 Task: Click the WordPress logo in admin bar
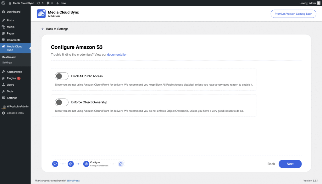point(3,3)
